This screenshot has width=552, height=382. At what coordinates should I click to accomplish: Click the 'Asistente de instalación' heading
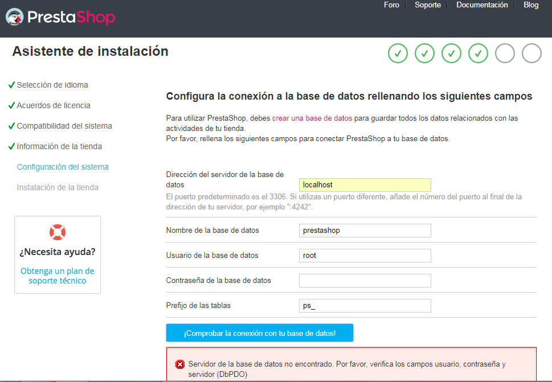[x=91, y=51]
